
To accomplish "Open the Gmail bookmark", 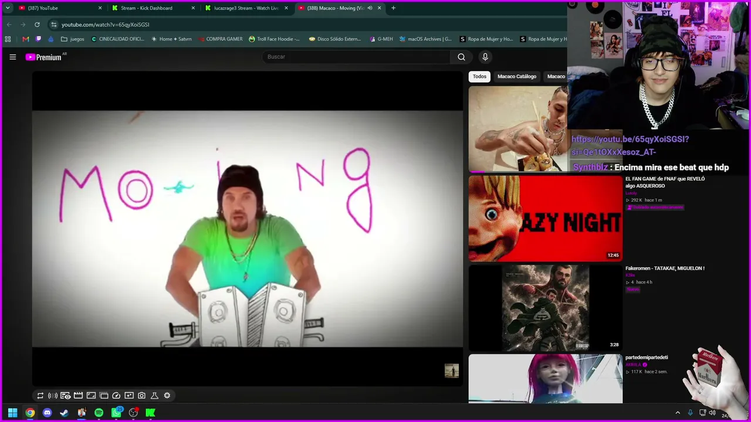I will click(x=25, y=39).
